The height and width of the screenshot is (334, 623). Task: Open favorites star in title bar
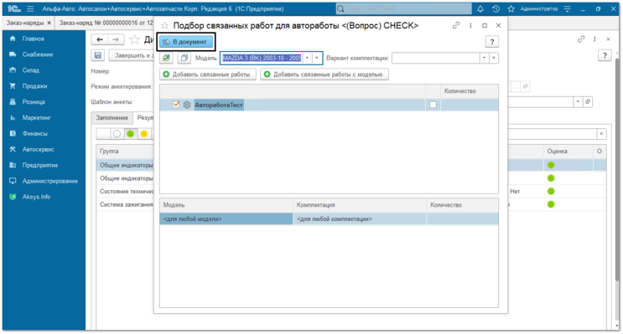coord(511,8)
